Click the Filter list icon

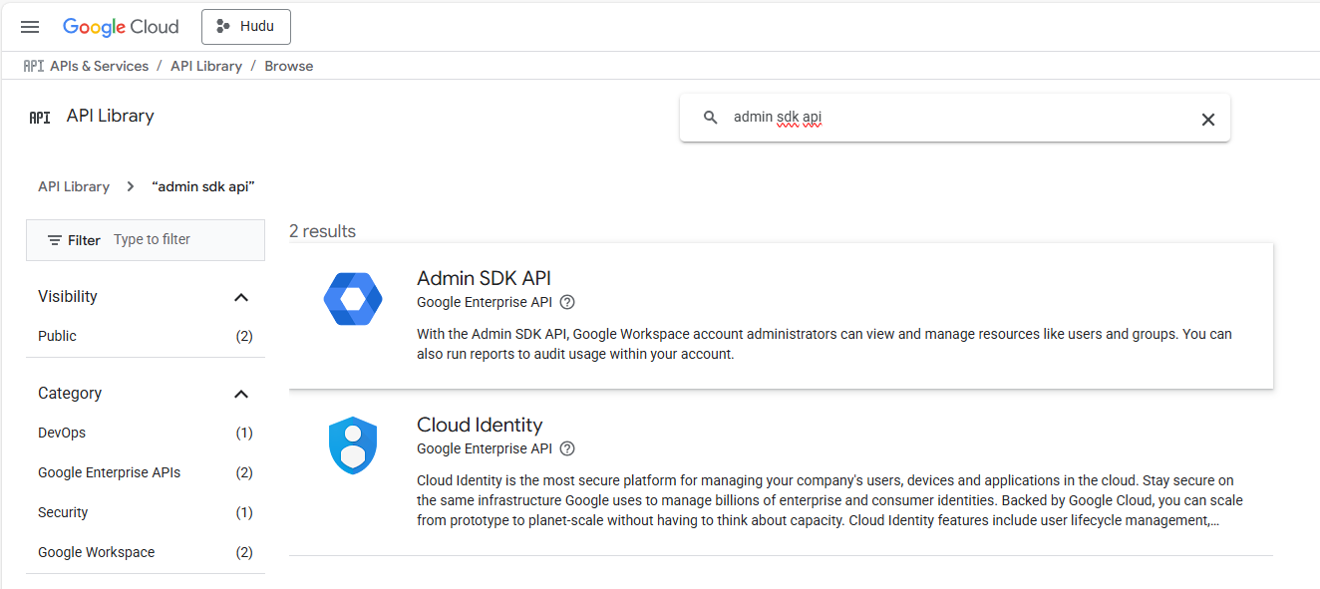point(55,240)
